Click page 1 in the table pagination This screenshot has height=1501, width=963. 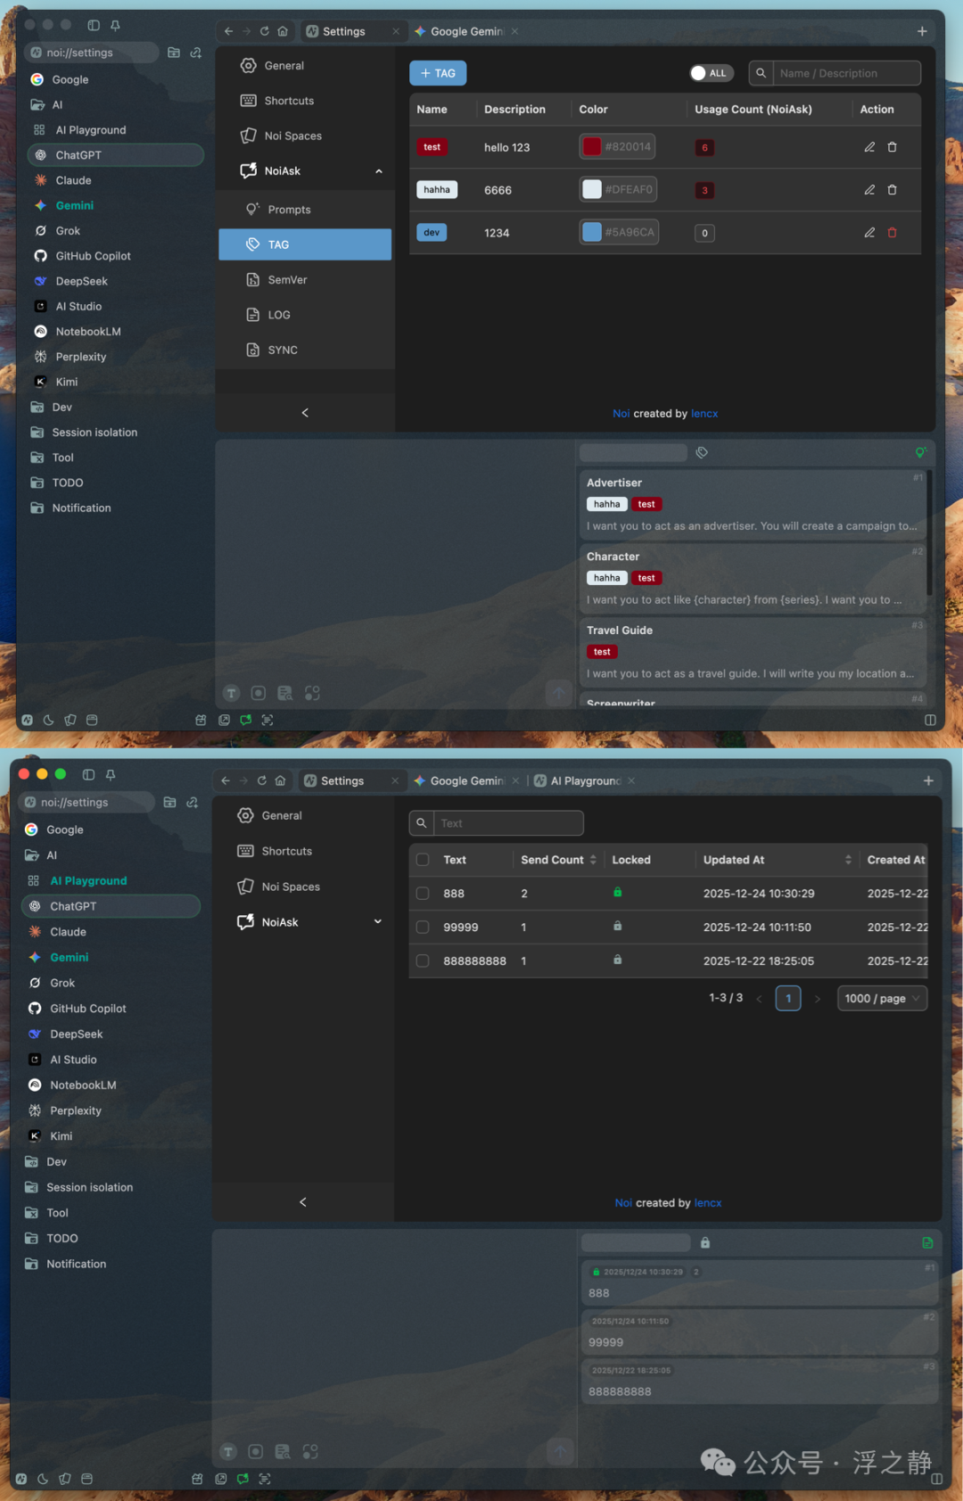tap(788, 998)
